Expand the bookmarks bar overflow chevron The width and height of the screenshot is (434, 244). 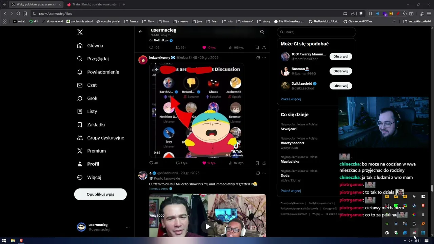click(x=394, y=21)
